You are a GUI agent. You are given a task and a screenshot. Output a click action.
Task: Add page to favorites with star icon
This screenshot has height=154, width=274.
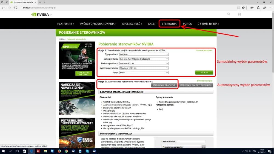(x=243, y=8)
